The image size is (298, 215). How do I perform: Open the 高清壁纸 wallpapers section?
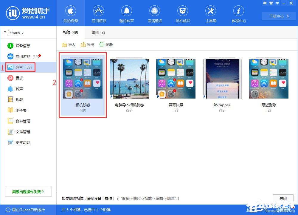point(155,14)
